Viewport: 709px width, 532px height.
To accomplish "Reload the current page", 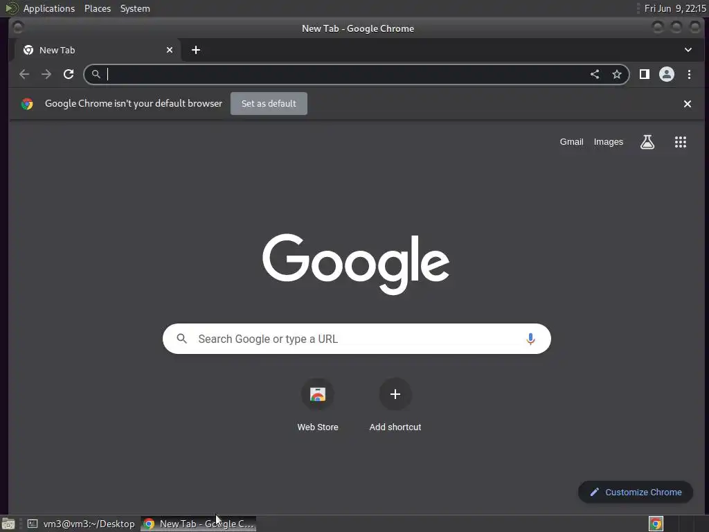I will [69, 74].
